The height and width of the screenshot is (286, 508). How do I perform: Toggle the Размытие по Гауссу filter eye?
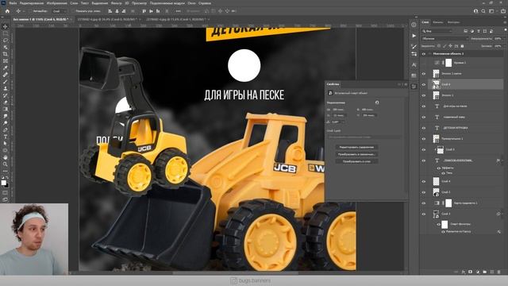click(x=443, y=232)
